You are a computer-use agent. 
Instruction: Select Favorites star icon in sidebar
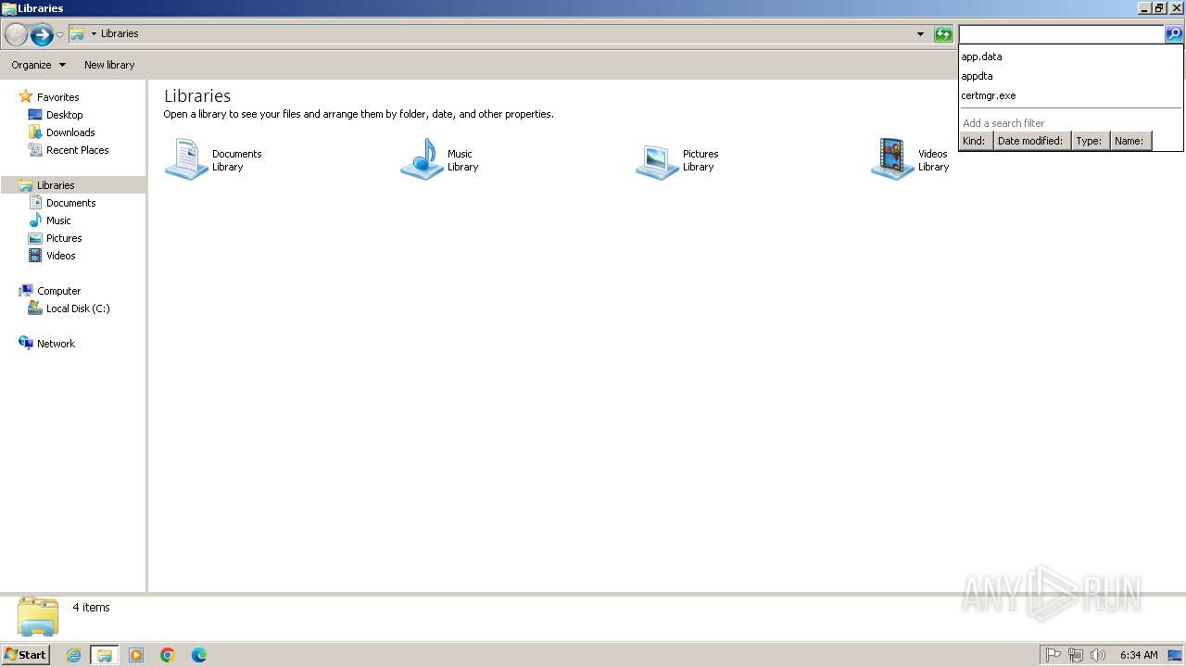tap(26, 96)
